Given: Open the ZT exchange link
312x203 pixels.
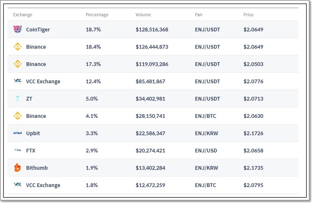Looking at the screenshot, I should 29,99.
